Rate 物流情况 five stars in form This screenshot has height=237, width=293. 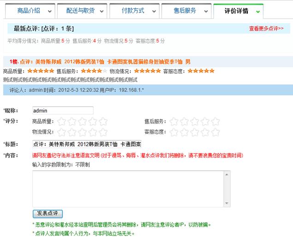click(x=103, y=132)
